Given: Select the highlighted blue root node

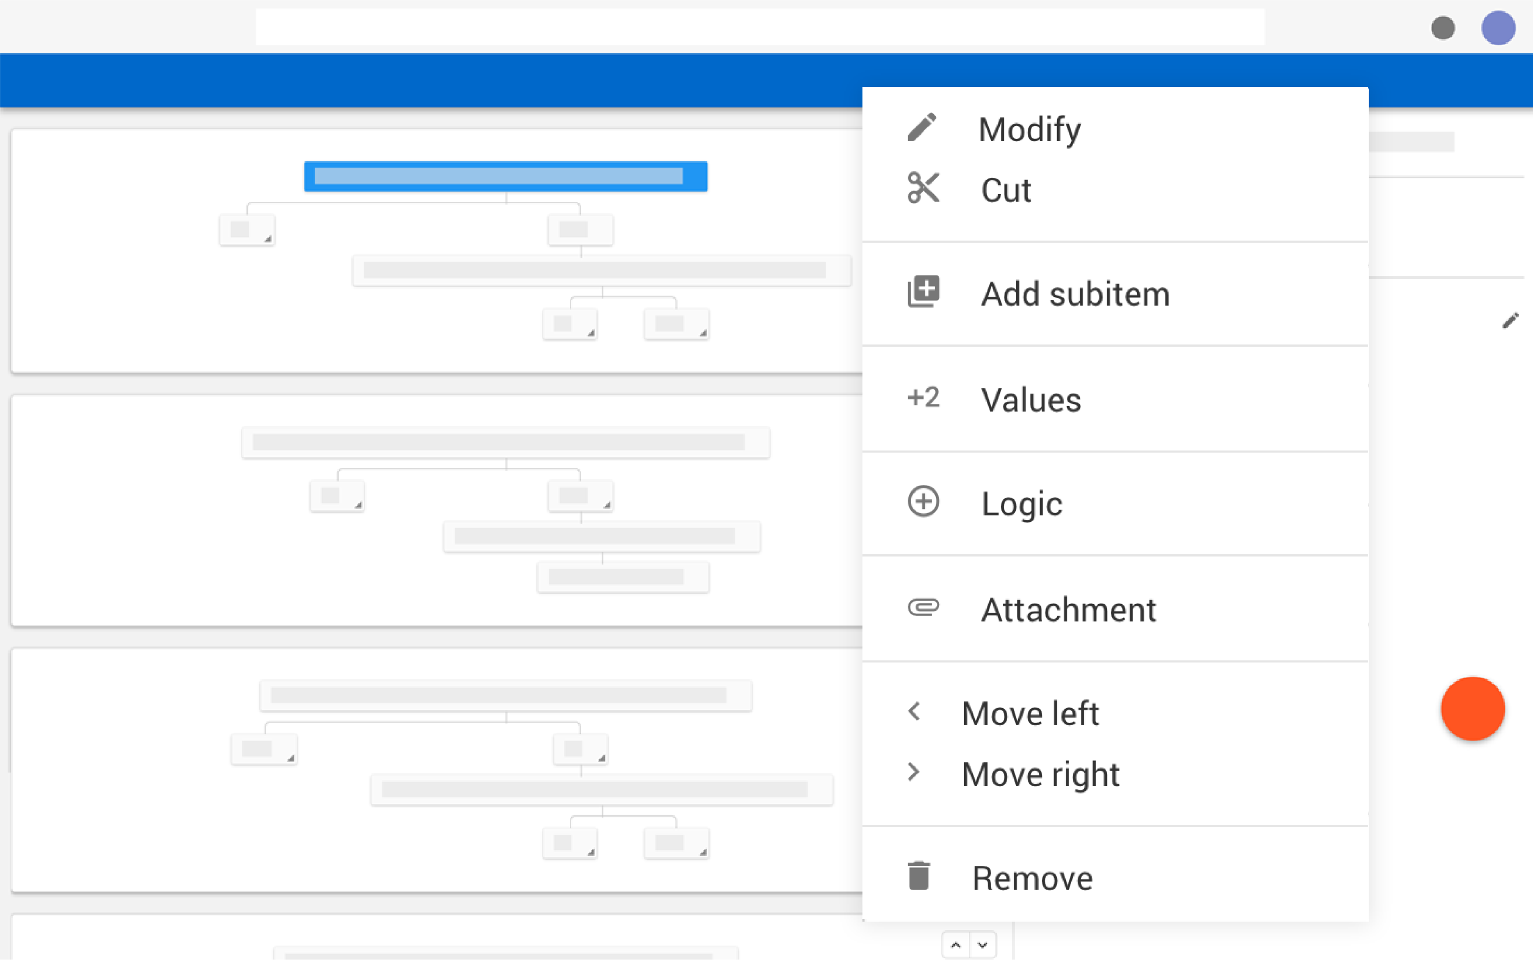Looking at the screenshot, I should 505,177.
